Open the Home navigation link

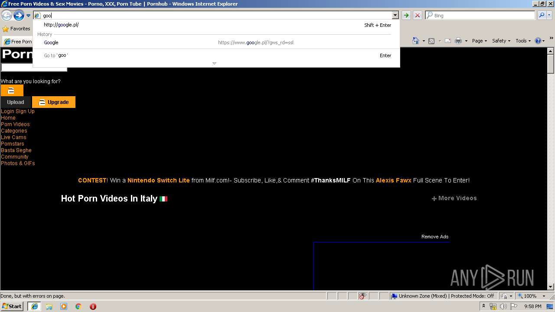point(8,118)
